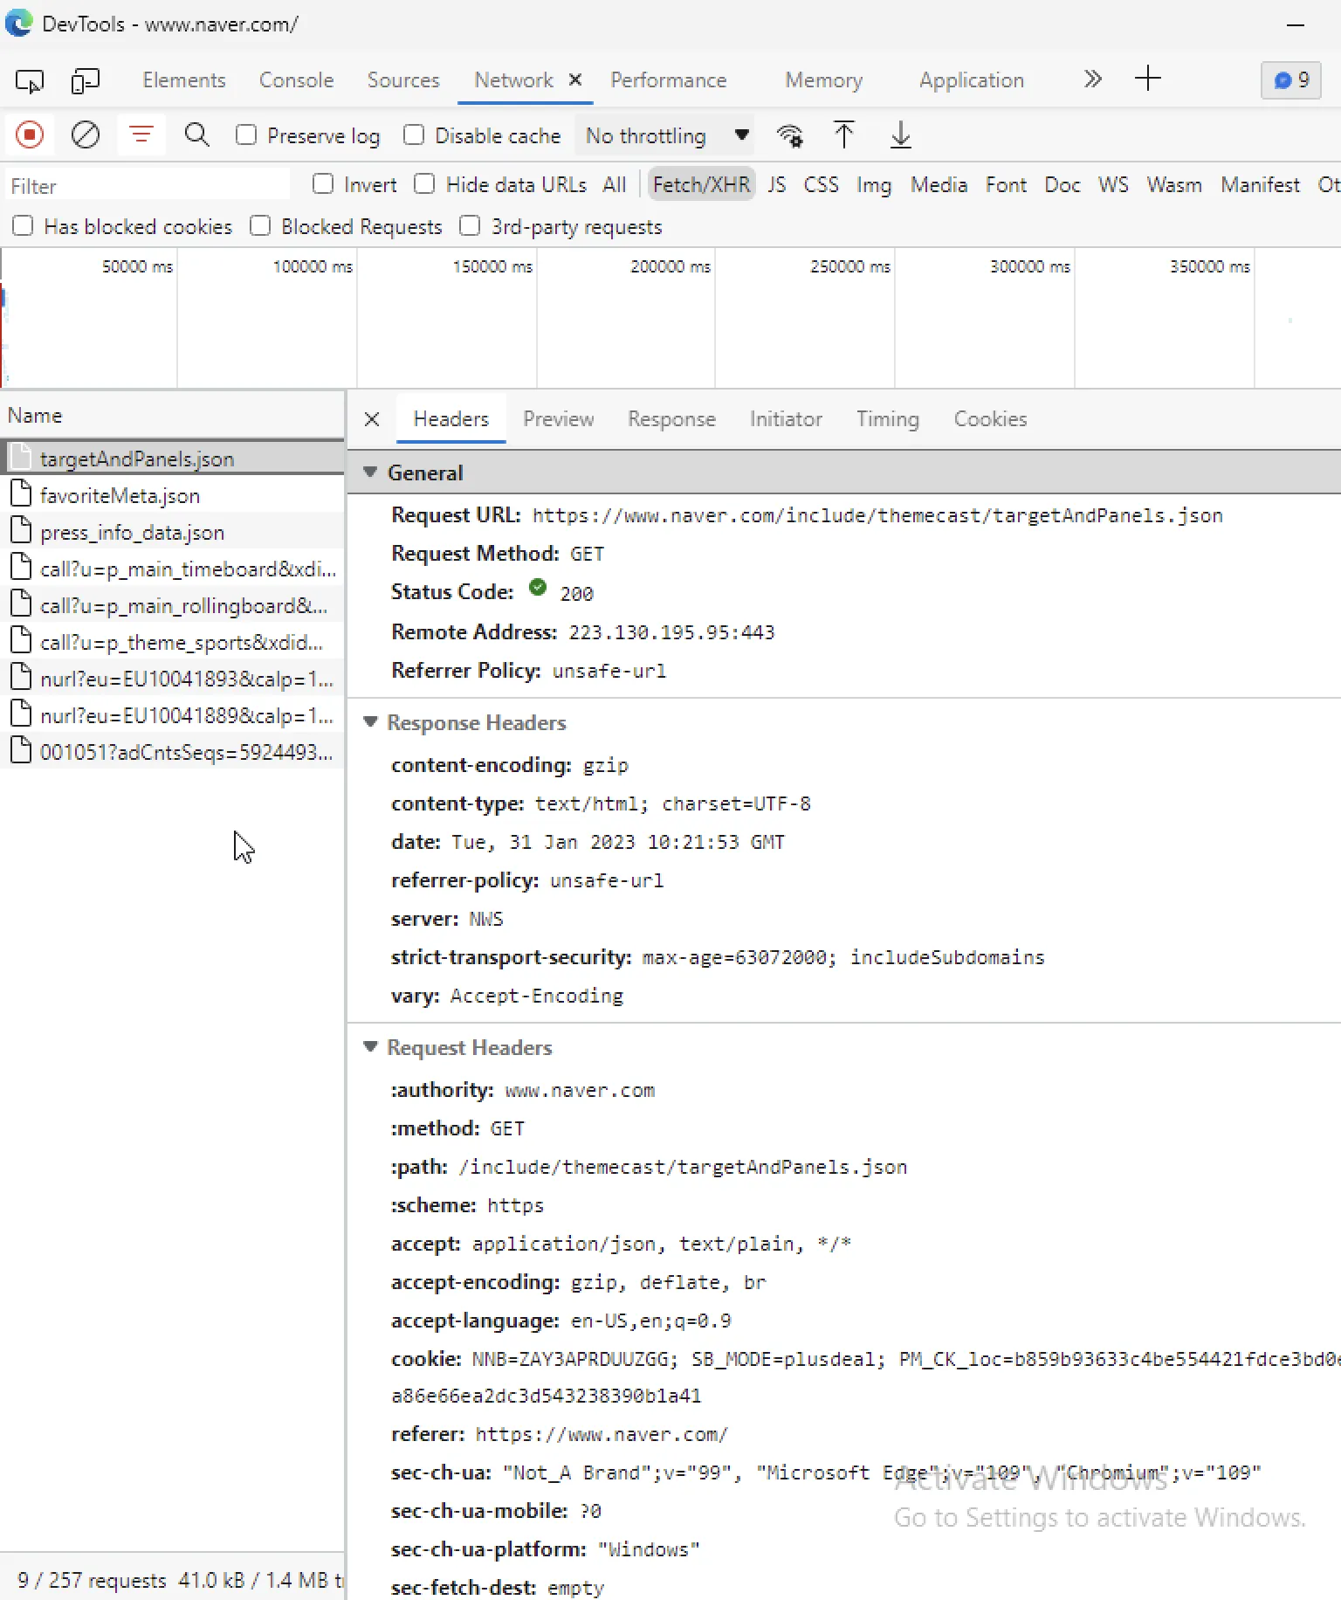1341x1600 pixels.
Task: Open the Performance tab
Action: tap(668, 80)
